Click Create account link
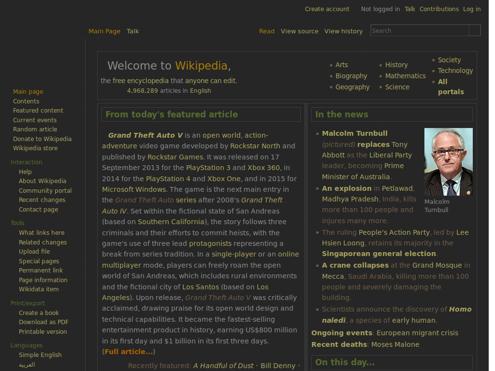The image size is (495, 371). (327, 9)
